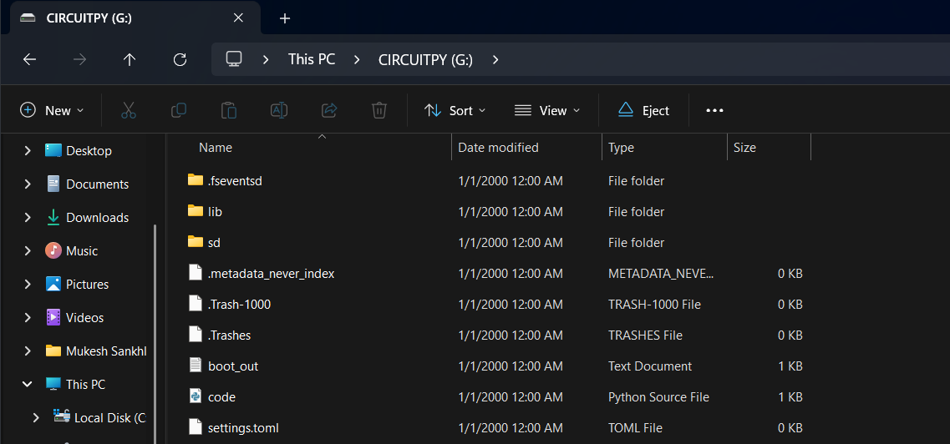Expand the Videos tree node
950x444 pixels.
[28, 318]
